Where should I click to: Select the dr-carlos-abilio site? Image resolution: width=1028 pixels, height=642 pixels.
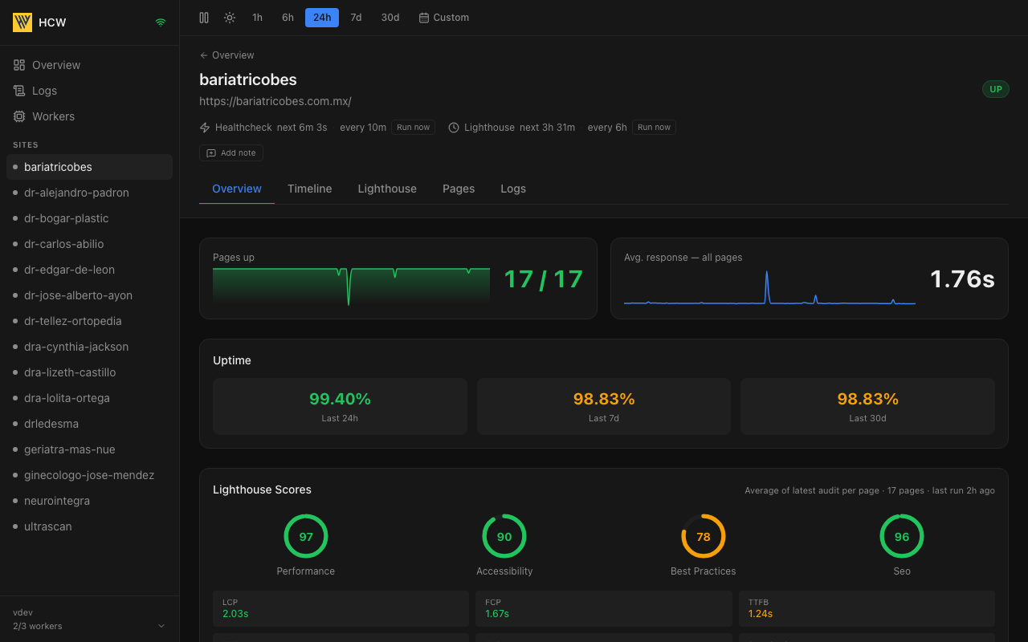tap(89, 244)
